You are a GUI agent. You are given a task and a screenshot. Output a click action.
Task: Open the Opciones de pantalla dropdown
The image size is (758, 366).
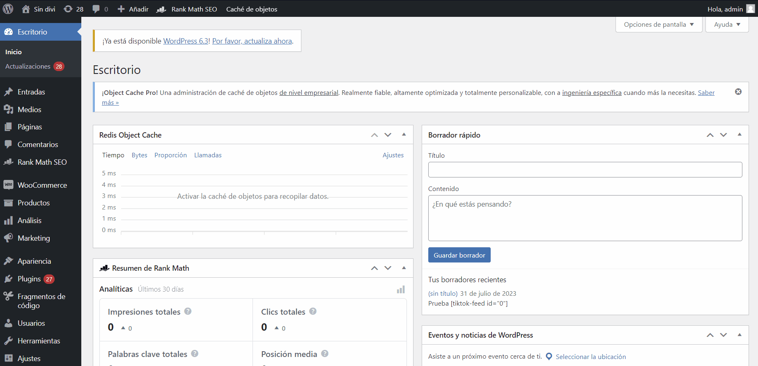[659, 25]
